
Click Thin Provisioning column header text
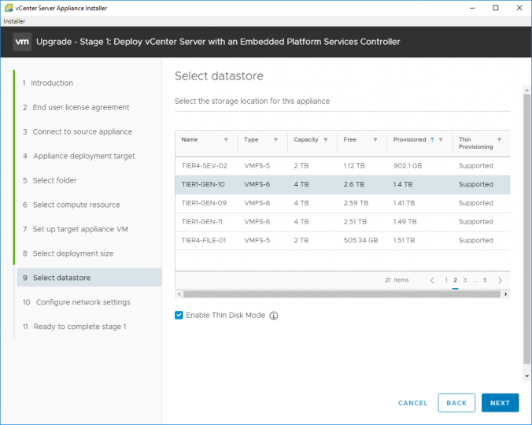point(475,143)
